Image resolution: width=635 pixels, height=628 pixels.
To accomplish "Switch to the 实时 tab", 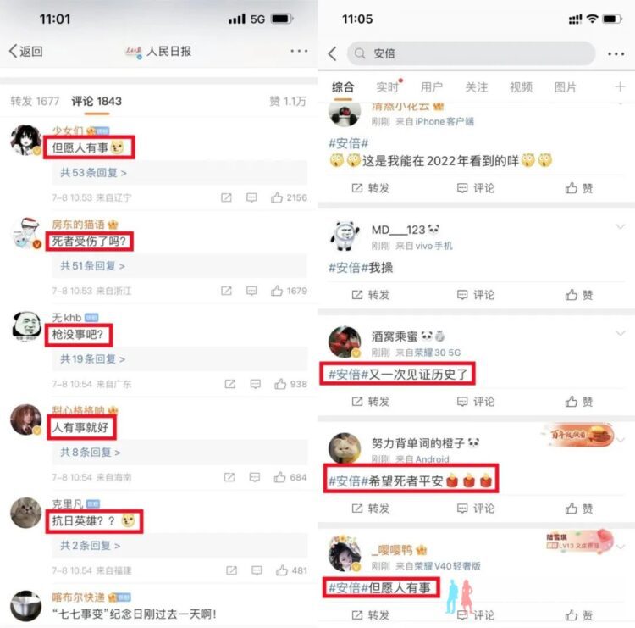I will click(x=388, y=86).
